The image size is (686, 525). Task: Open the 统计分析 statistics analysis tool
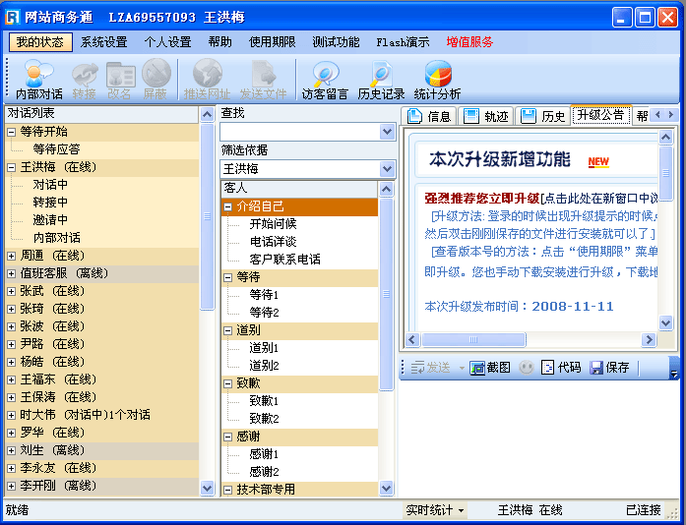pyautogui.click(x=437, y=80)
